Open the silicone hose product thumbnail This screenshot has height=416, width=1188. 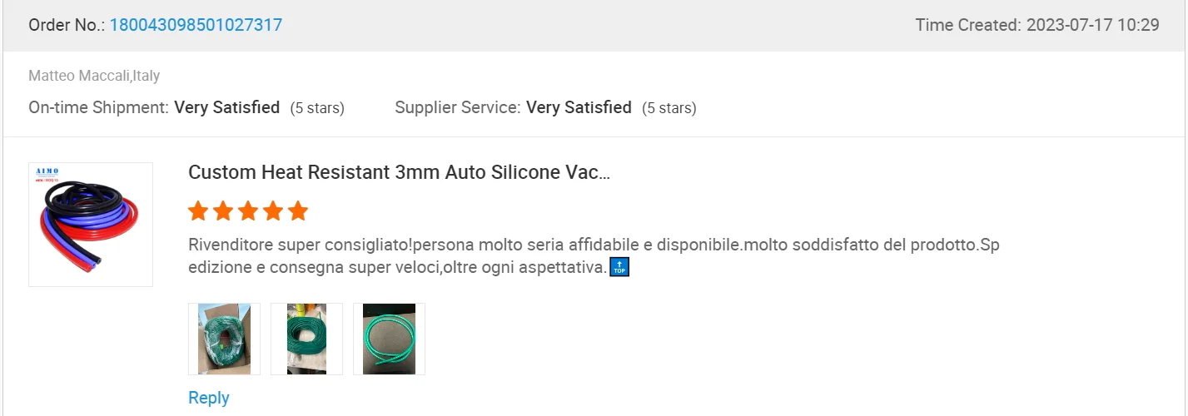(x=91, y=225)
